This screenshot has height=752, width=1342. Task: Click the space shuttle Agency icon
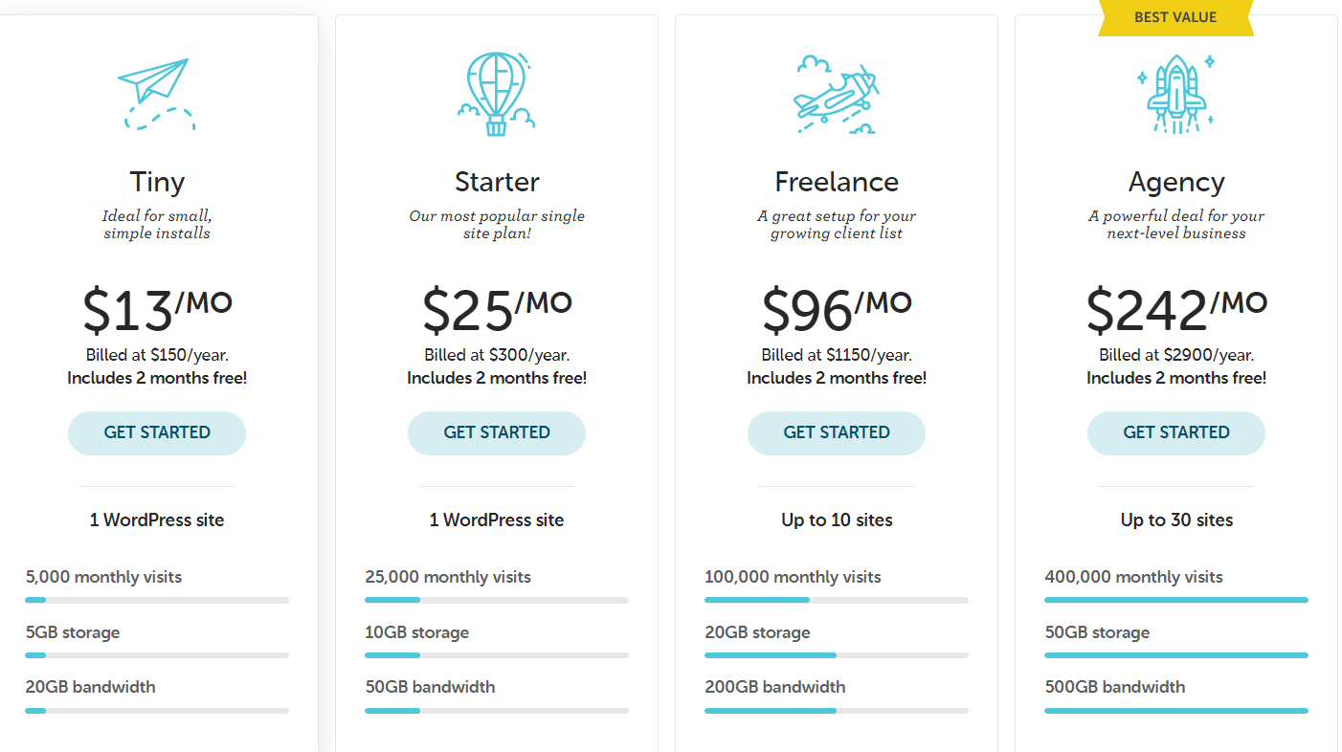coord(1175,94)
